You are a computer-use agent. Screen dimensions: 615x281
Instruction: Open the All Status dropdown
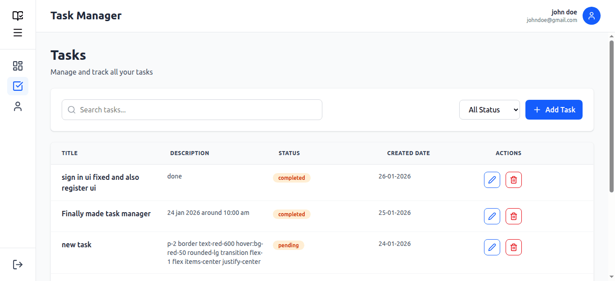[x=489, y=109]
